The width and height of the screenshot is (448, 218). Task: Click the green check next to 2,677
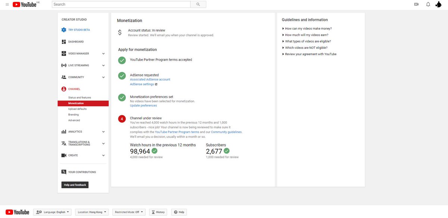point(227,151)
